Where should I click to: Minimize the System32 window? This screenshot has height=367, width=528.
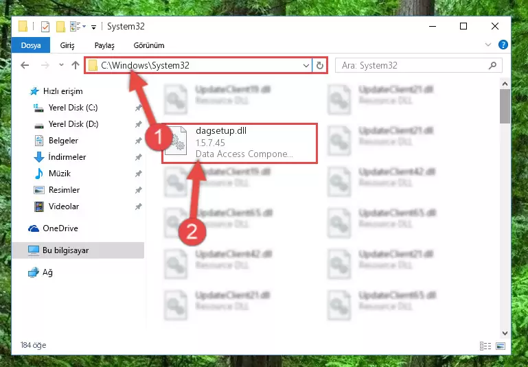point(433,26)
